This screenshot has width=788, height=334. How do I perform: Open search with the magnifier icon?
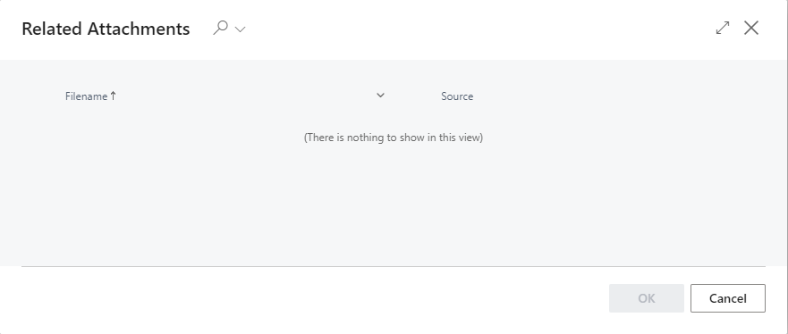point(220,28)
